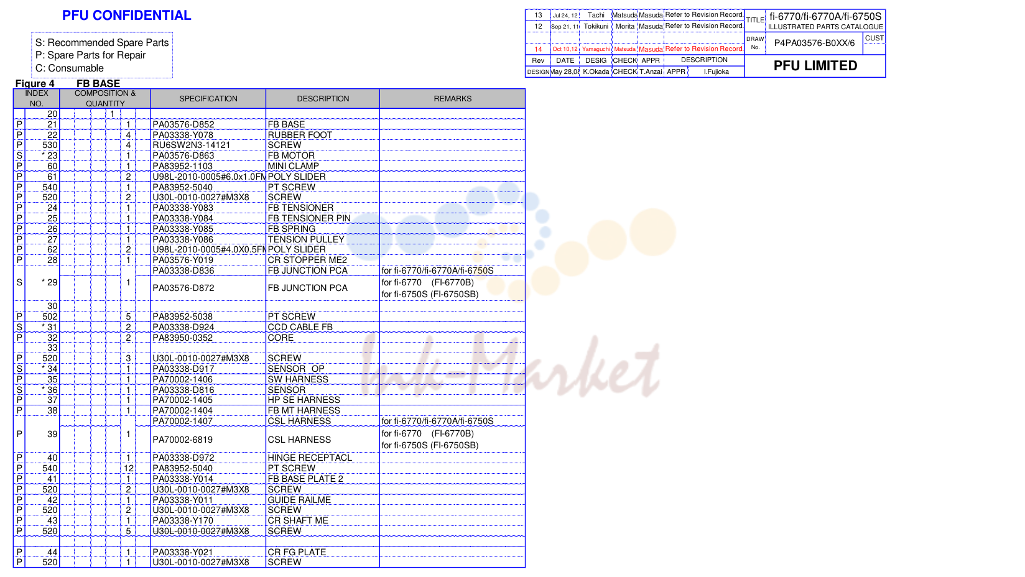Click part number PA03576-D852
The height and width of the screenshot is (577, 1025).
click(x=183, y=124)
